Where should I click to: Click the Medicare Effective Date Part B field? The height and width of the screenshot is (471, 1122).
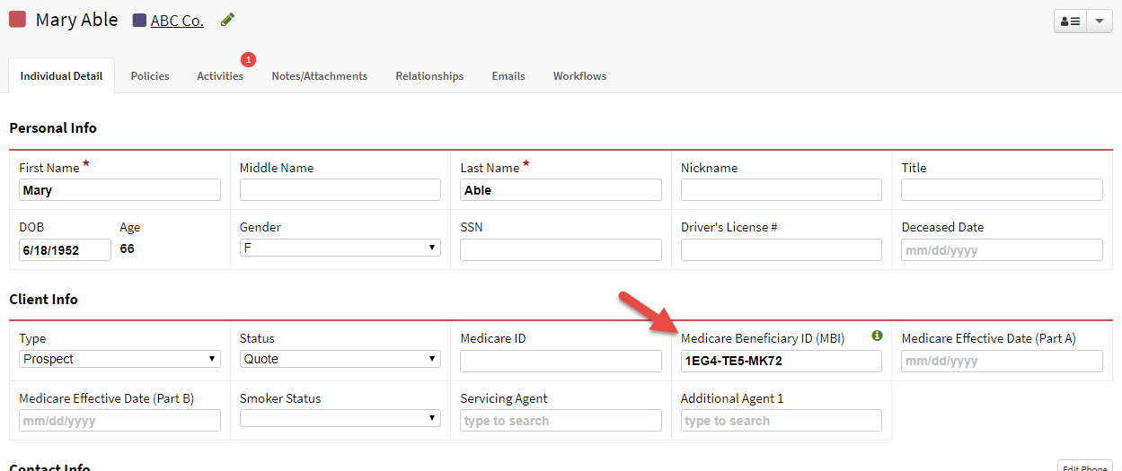[x=119, y=420]
